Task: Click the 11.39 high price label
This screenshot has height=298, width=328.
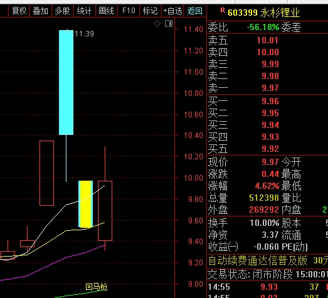Action: pos(84,34)
